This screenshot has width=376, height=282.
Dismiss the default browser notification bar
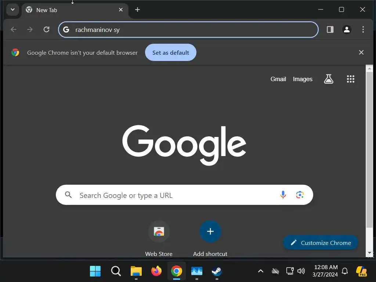(x=361, y=52)
